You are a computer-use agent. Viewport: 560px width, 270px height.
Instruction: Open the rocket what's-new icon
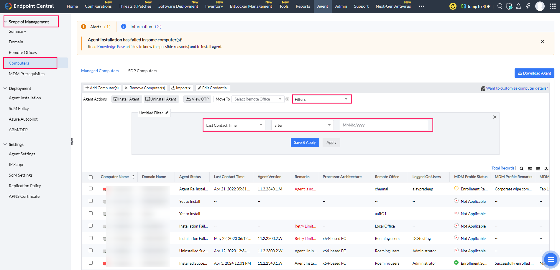(x=519, y=6)
